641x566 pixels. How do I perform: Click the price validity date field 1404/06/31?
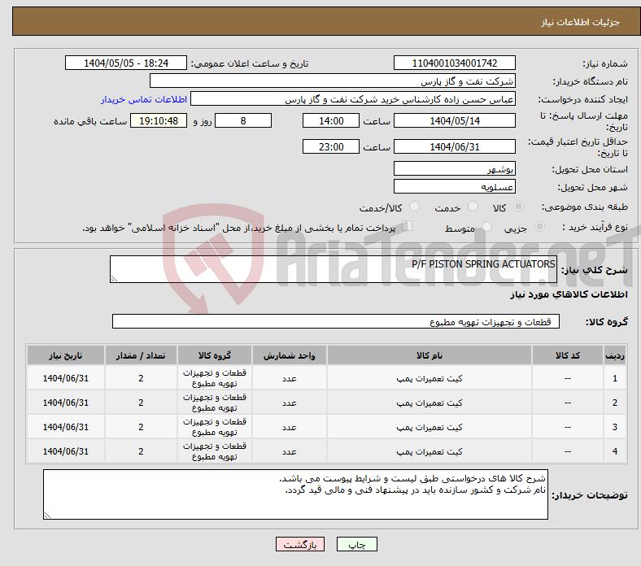click(x=454, y=146)
